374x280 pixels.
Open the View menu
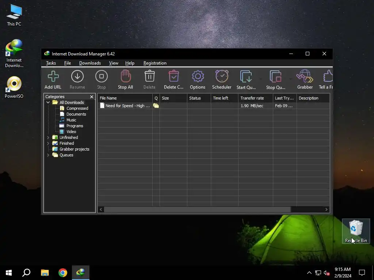[x=114, y=63]
